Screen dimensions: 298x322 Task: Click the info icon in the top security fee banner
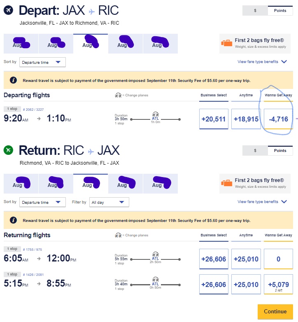14,80
